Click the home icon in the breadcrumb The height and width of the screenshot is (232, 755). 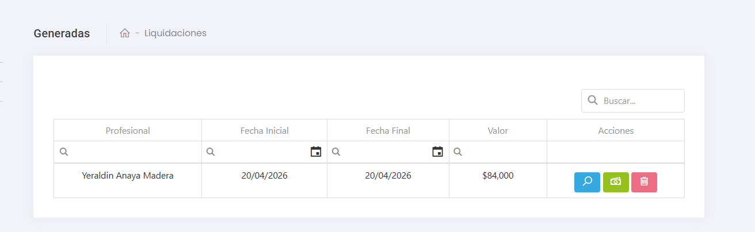(125, 33)
